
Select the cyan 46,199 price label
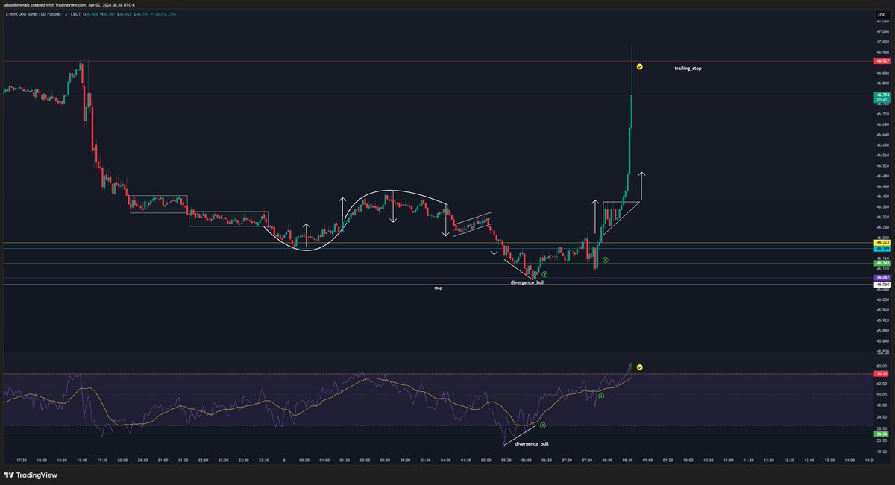click(x=883, y=248)
